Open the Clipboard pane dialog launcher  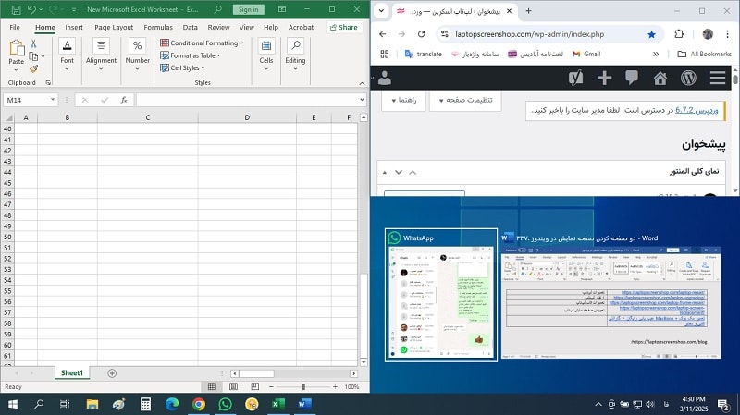(x=48, y=83)
